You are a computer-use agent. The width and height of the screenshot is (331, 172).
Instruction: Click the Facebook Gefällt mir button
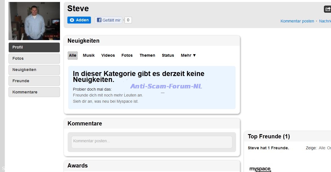tap(108, 20)
